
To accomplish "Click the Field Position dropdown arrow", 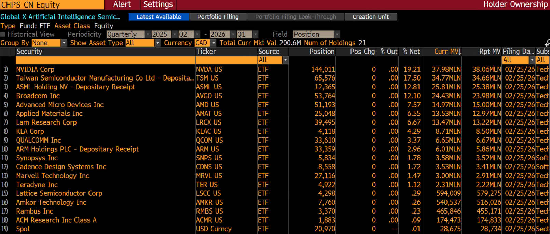I will [x=337, y=34].
